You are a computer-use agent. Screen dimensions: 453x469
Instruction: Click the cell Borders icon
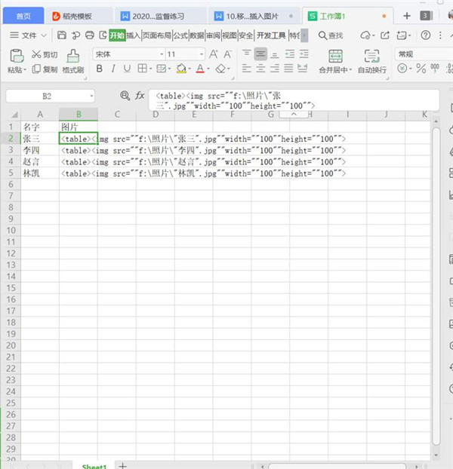pos(142,69)
